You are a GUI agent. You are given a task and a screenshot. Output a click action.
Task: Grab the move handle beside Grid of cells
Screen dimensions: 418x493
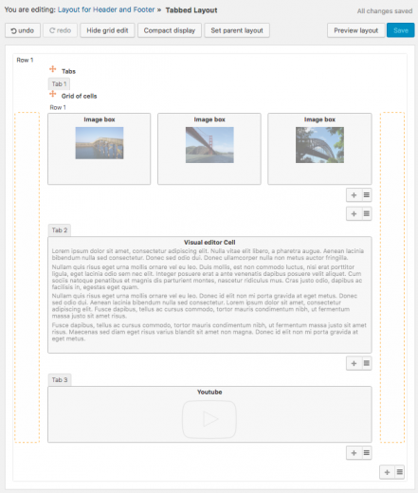(x=53, y=94)
